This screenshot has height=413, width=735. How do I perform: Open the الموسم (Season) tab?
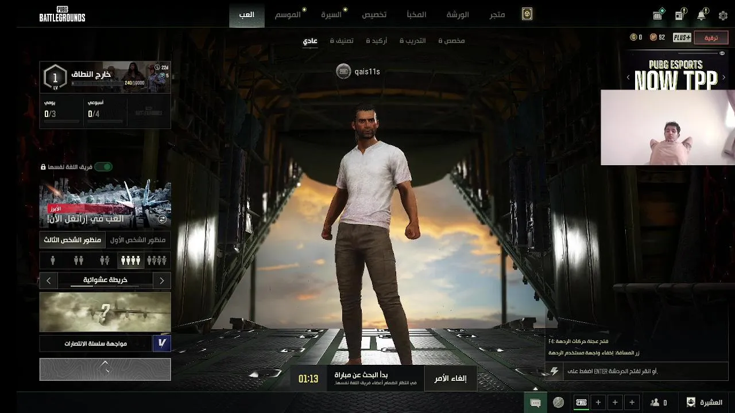(287, 14)
